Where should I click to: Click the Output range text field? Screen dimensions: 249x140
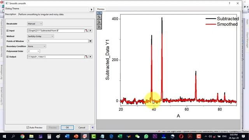pos(56,57)
